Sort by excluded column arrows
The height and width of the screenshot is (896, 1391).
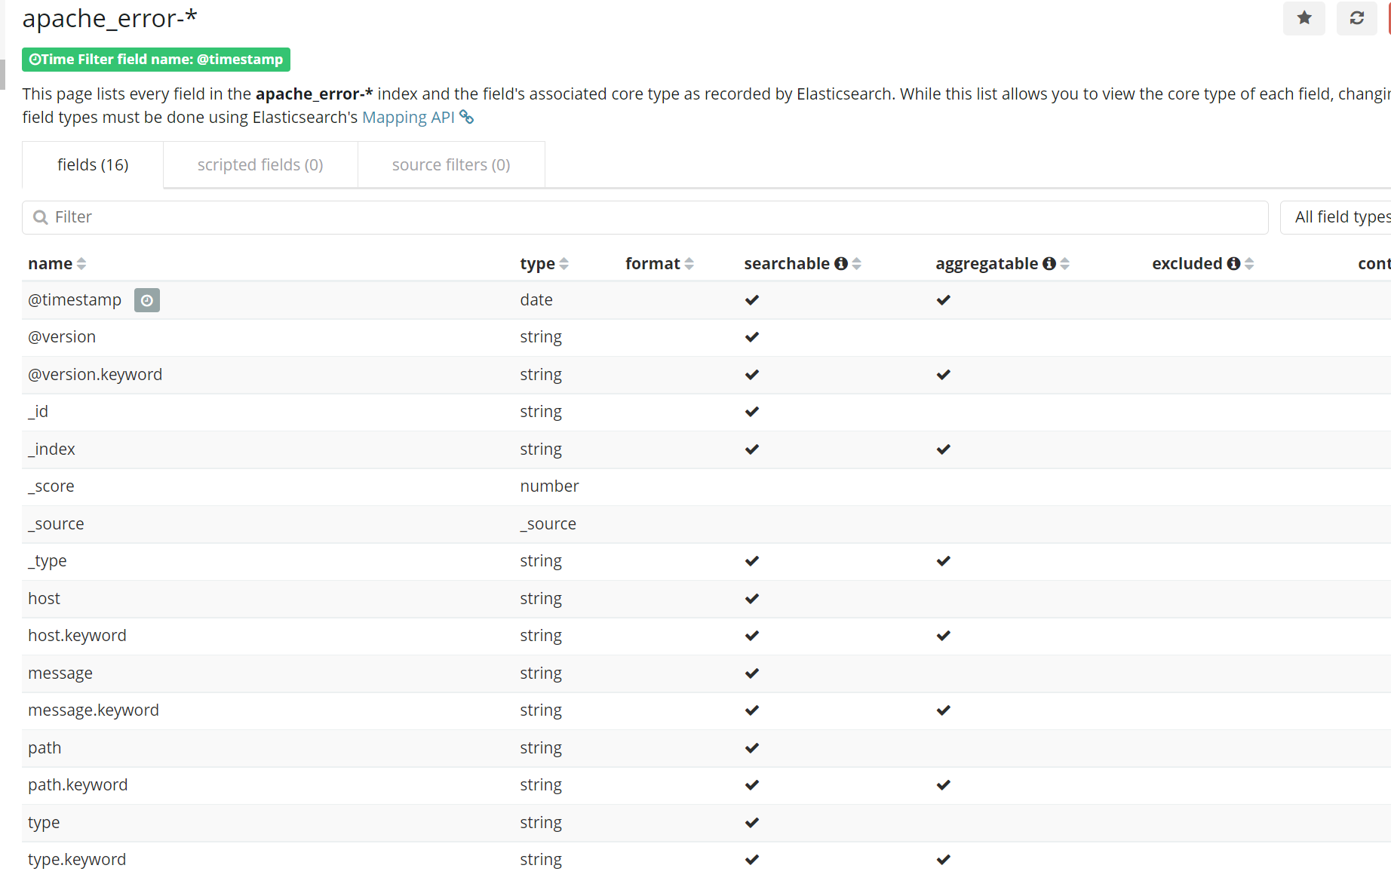(x=1249, y=263)
